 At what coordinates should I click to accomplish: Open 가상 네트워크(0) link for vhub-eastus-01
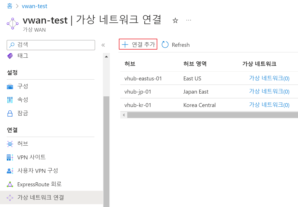pyautogui.click(x=269, y=78)
